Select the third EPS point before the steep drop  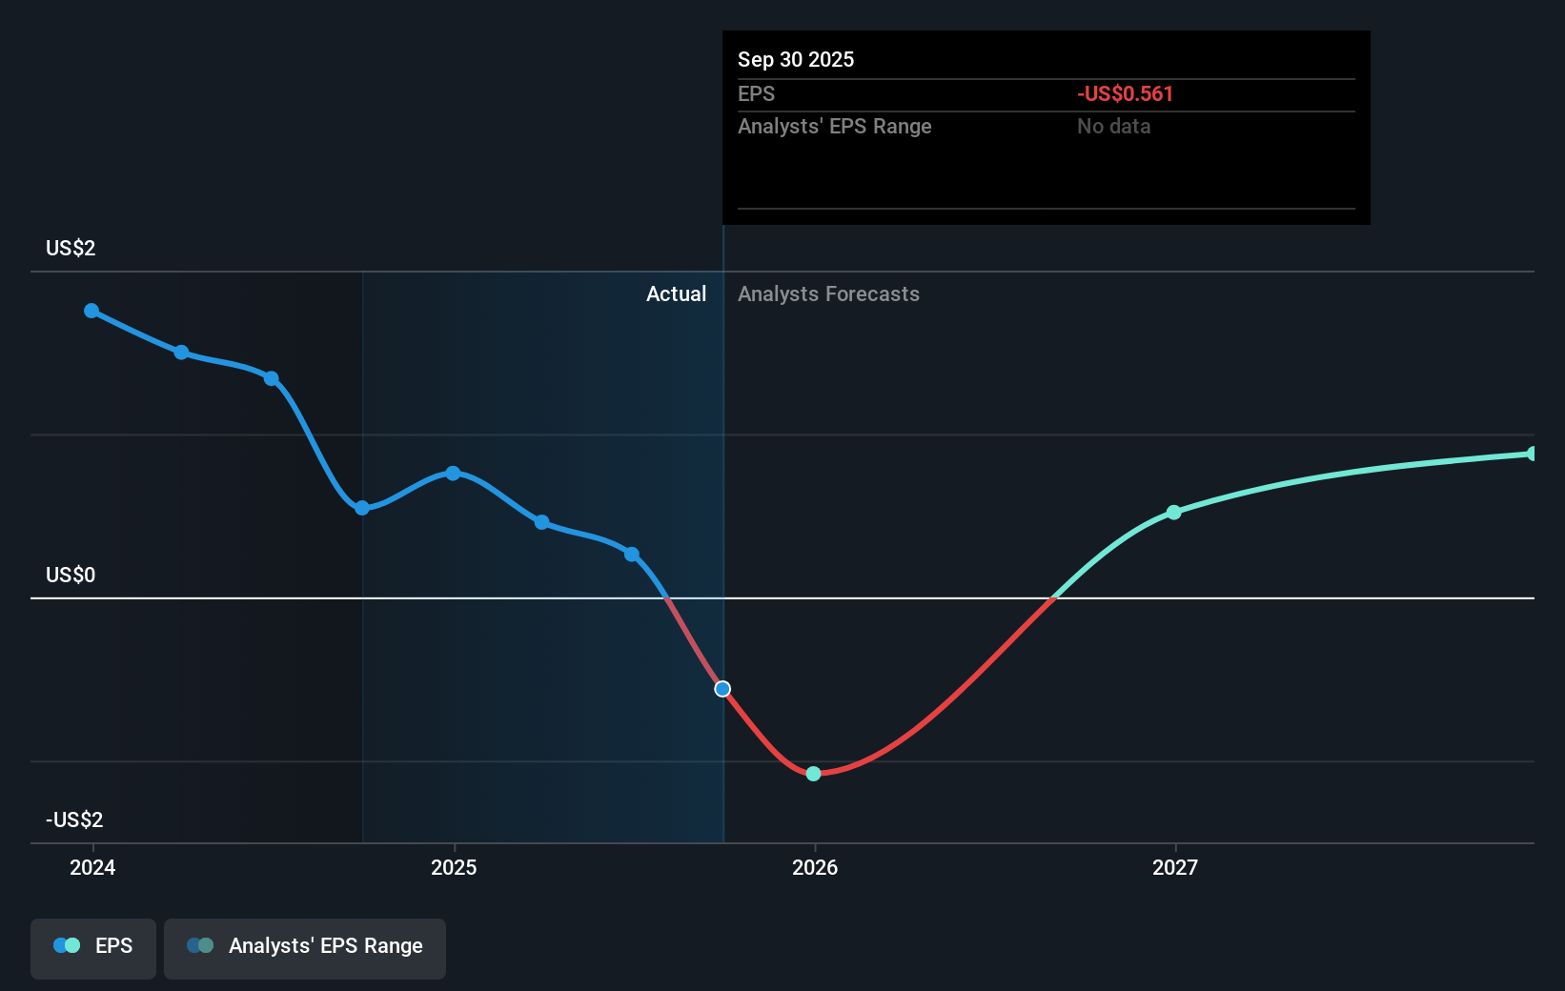[271, 378]
